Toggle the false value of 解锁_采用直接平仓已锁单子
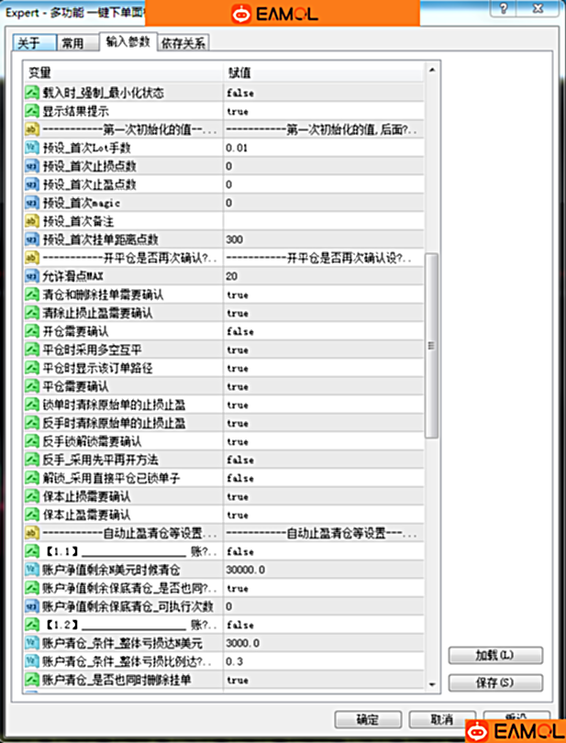566x743 pixels. 240,478
